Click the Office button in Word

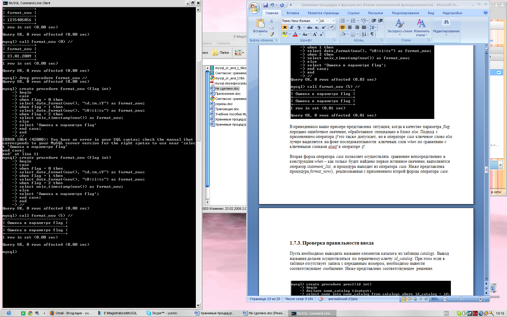pos(254,8)
